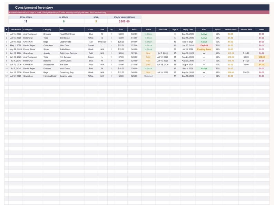Select the 'One Size' size cell
The width and height of the screenshot is (274, 205).
pyautogui.click(x=102, y=42)
